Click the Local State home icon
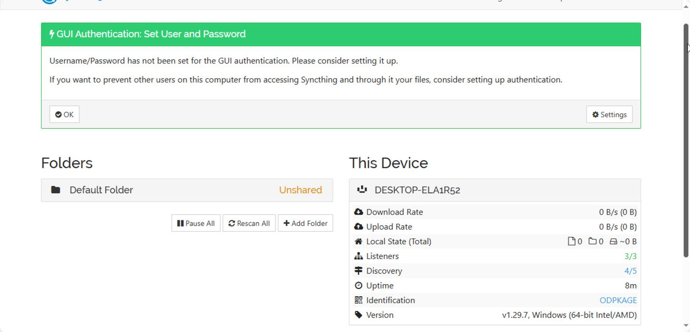Screen dimensions: 690x332 point(358,241)
